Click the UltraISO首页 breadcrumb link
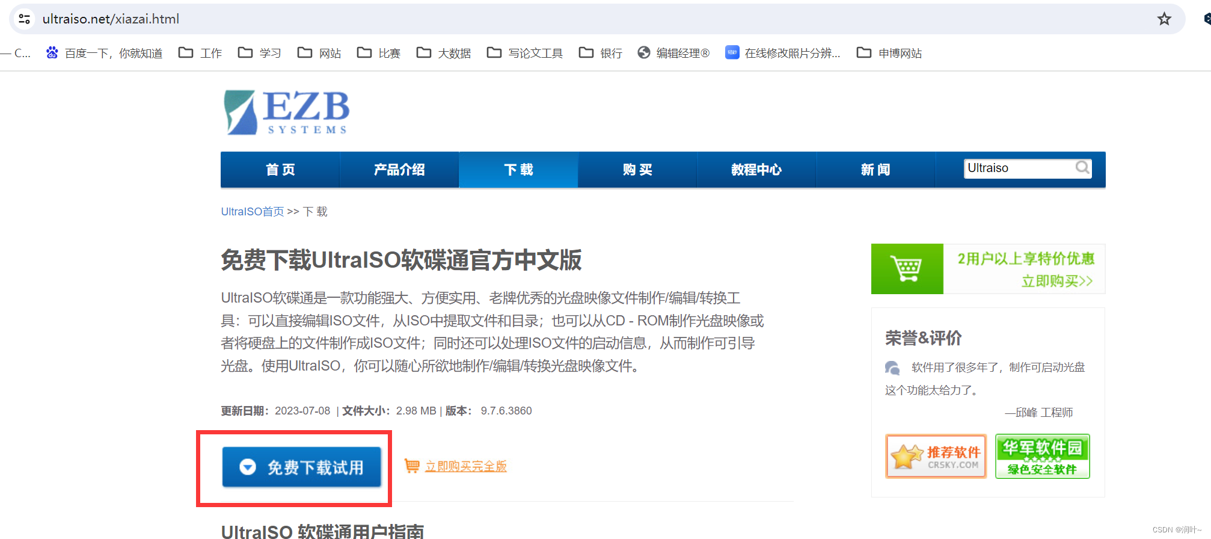The image size is (1211, 539). pyautogui.click(x=253, y=212)
